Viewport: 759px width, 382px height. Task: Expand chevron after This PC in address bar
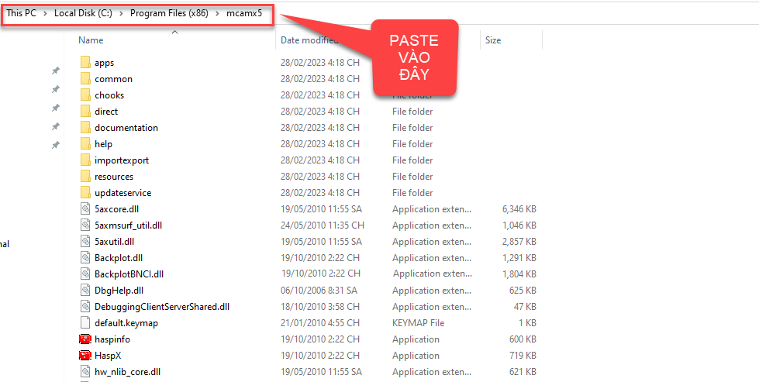[45, 13]
